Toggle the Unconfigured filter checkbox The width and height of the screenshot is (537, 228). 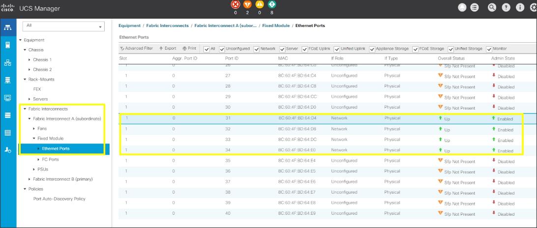tap(222, 49)
